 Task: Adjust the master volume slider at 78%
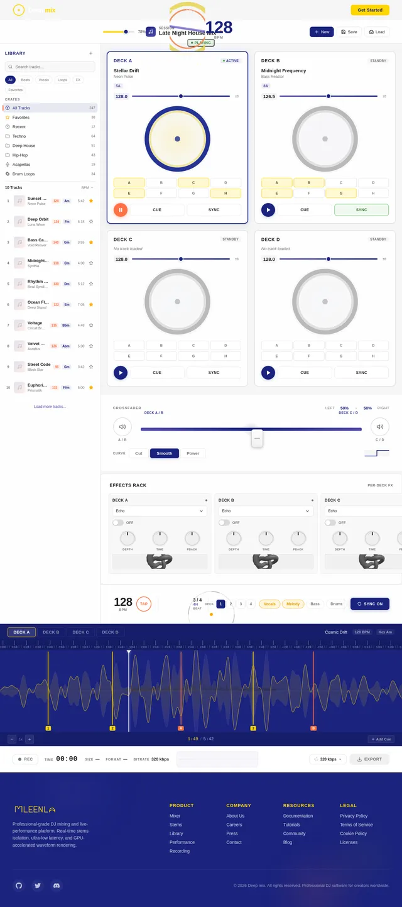point(119,31)
